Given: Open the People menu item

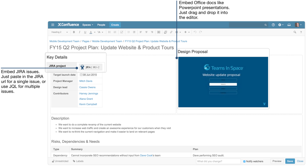Looking at the screenshot, I should 101,25.
